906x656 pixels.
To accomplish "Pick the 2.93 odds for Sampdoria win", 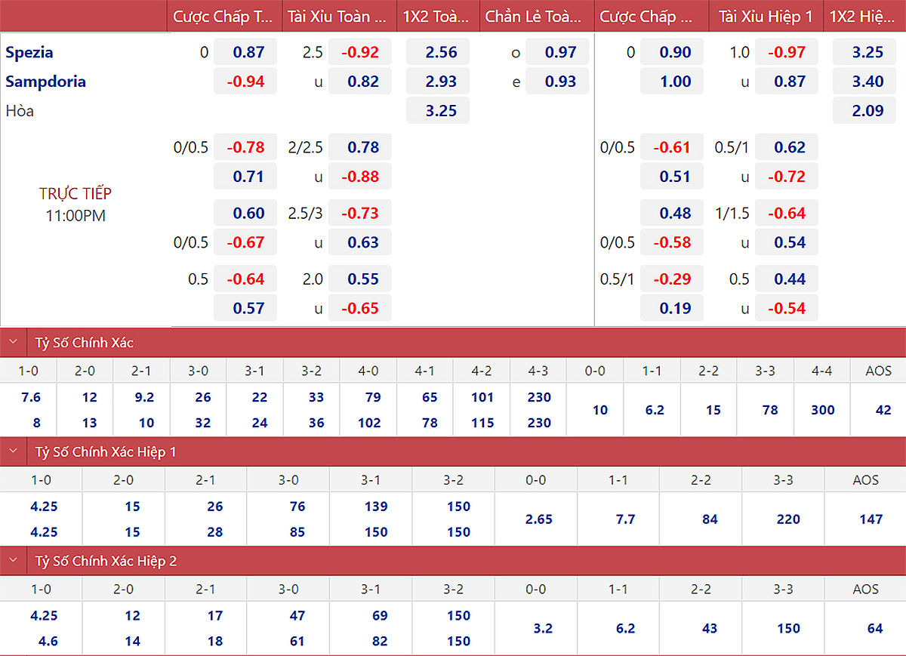I will tap(441, 82).
